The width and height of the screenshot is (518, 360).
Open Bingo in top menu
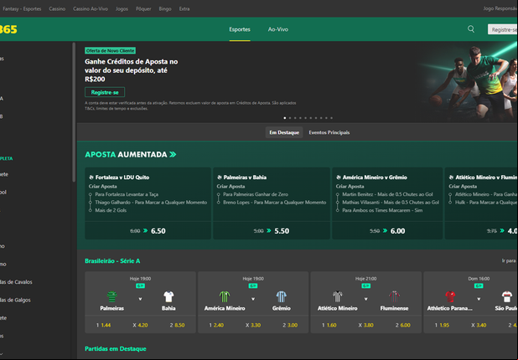click(165, 9)
